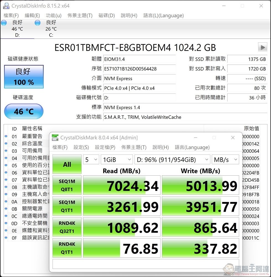The image size is (271, 277).
Task: Minimize the CrystalDiskMark window
Action: 196,137
